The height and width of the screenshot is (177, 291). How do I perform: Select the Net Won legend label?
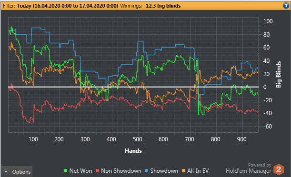(80, 171)
